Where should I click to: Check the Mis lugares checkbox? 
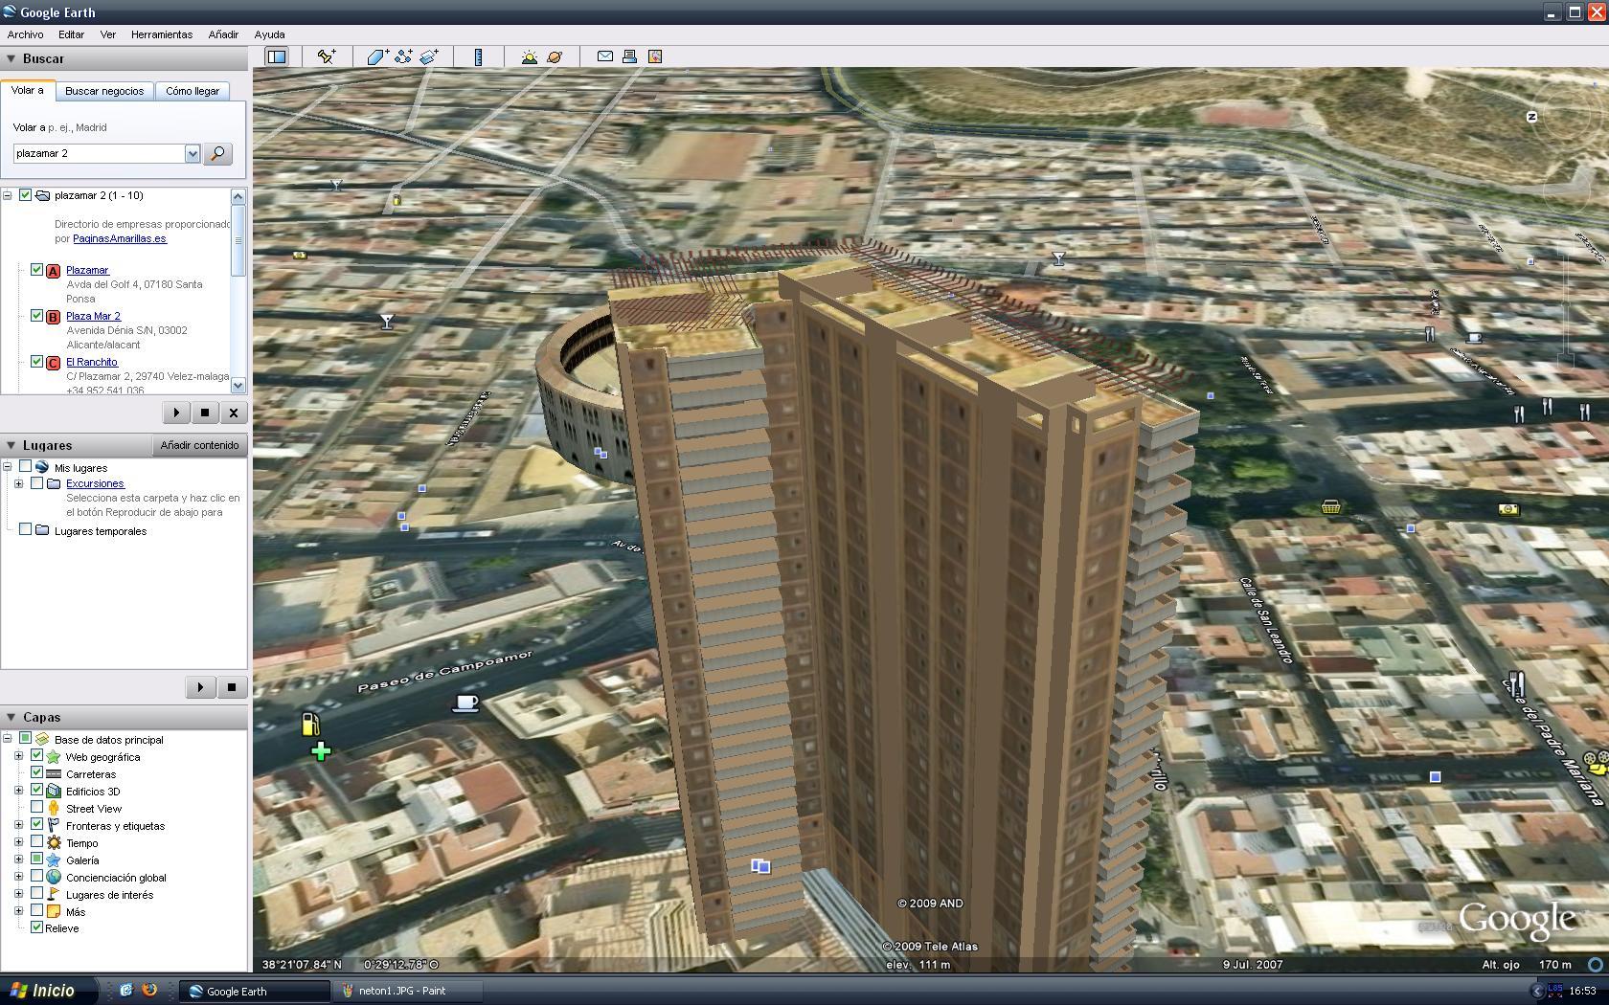coord(26,467)
